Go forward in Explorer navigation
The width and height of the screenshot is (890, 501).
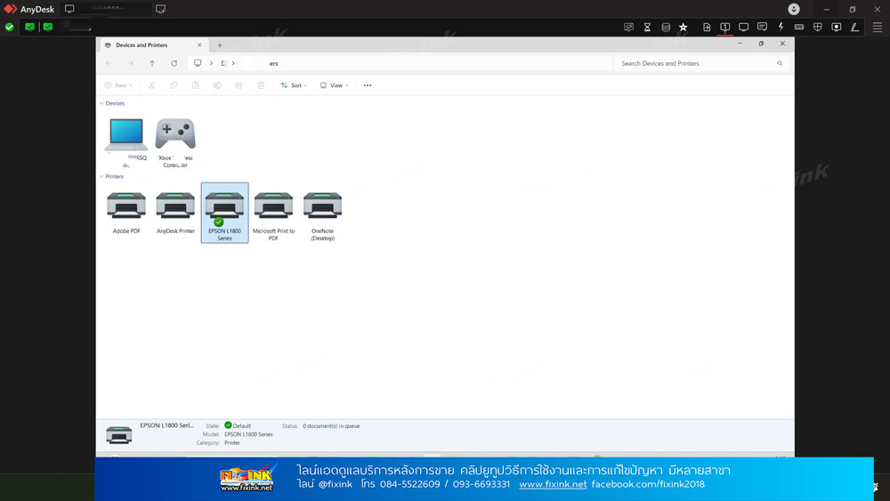pyautogui.click(x=131, y=63)
